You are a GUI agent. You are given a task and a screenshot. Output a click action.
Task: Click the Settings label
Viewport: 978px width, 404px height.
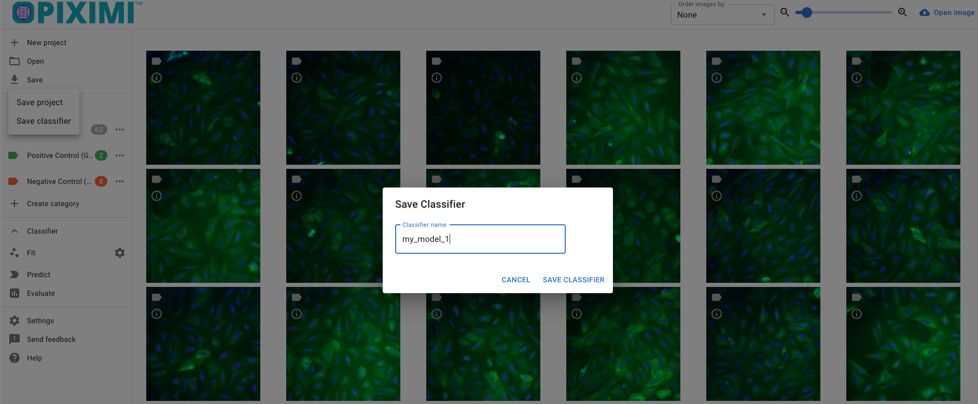(40, 321)
